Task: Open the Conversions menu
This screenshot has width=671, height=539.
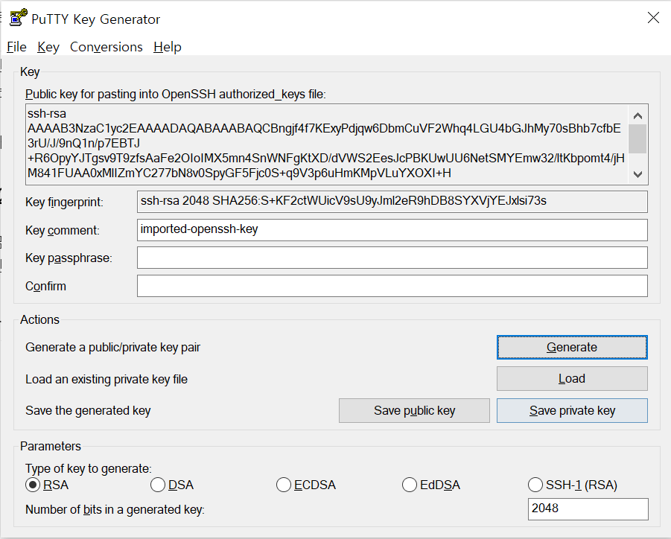Action: [x=106, y=47]
